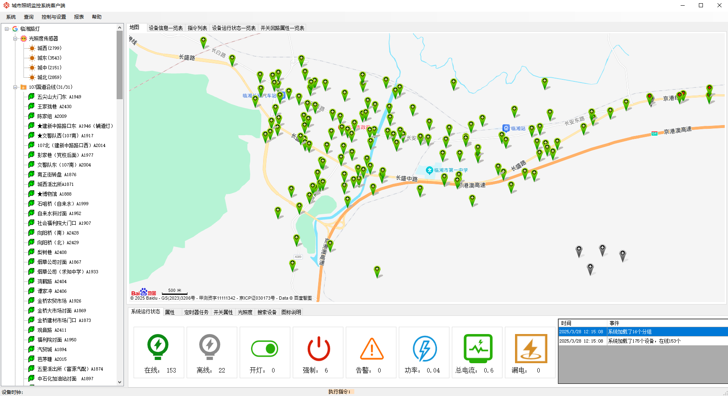The image size is (728, 396).
Task: Open the 定时器任务 tab
Action: coord(196,312)
